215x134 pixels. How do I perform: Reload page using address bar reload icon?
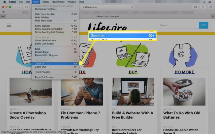(x=132, y=7)
